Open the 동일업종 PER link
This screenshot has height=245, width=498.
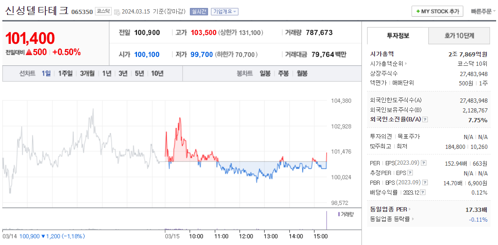389,209
